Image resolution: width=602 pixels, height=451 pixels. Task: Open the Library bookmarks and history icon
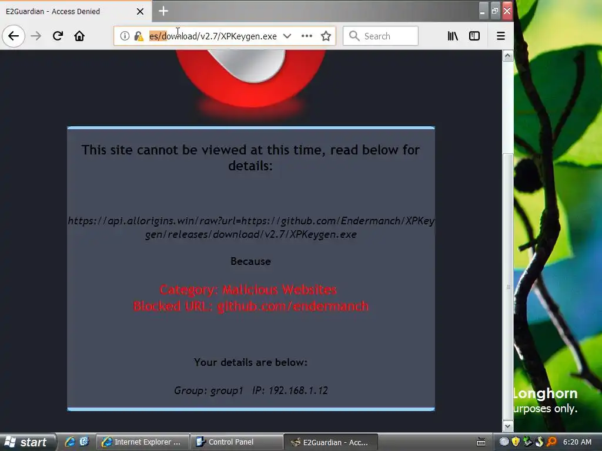pos(453,36)
